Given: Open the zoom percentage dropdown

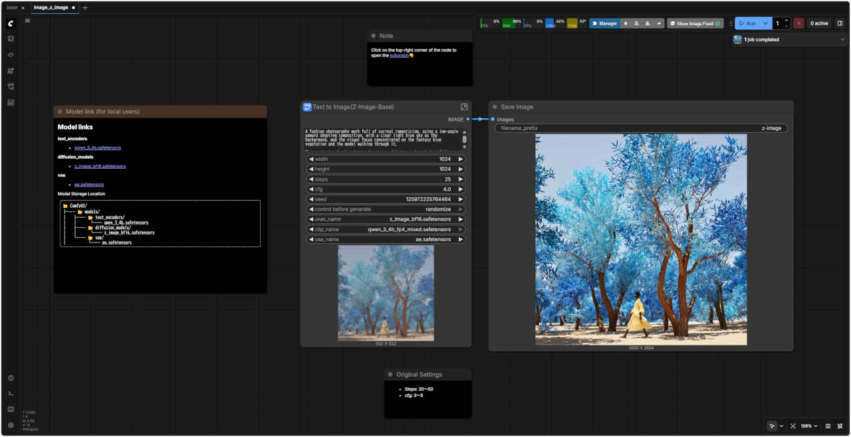Looking at the screenshot, I should point(808,426).
